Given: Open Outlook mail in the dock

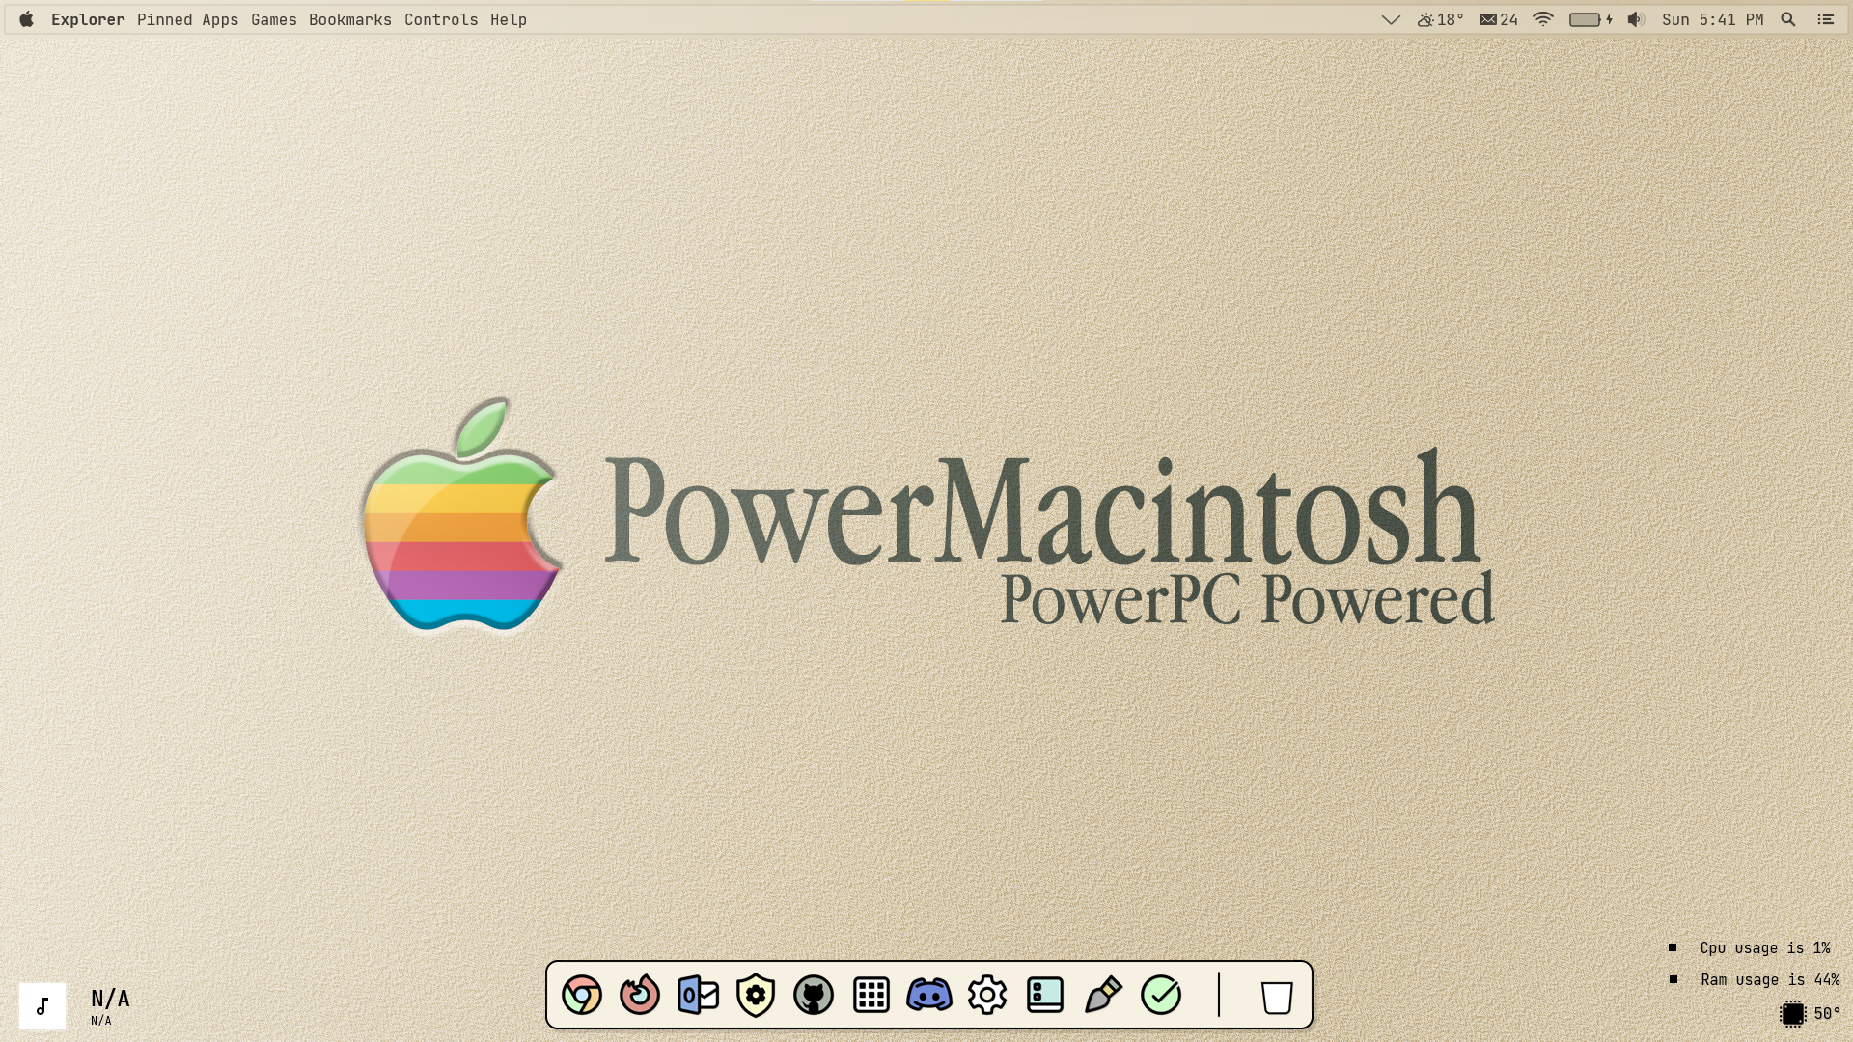Looking at the screenshot, I should pyautogui.click(x=698, y=995).
